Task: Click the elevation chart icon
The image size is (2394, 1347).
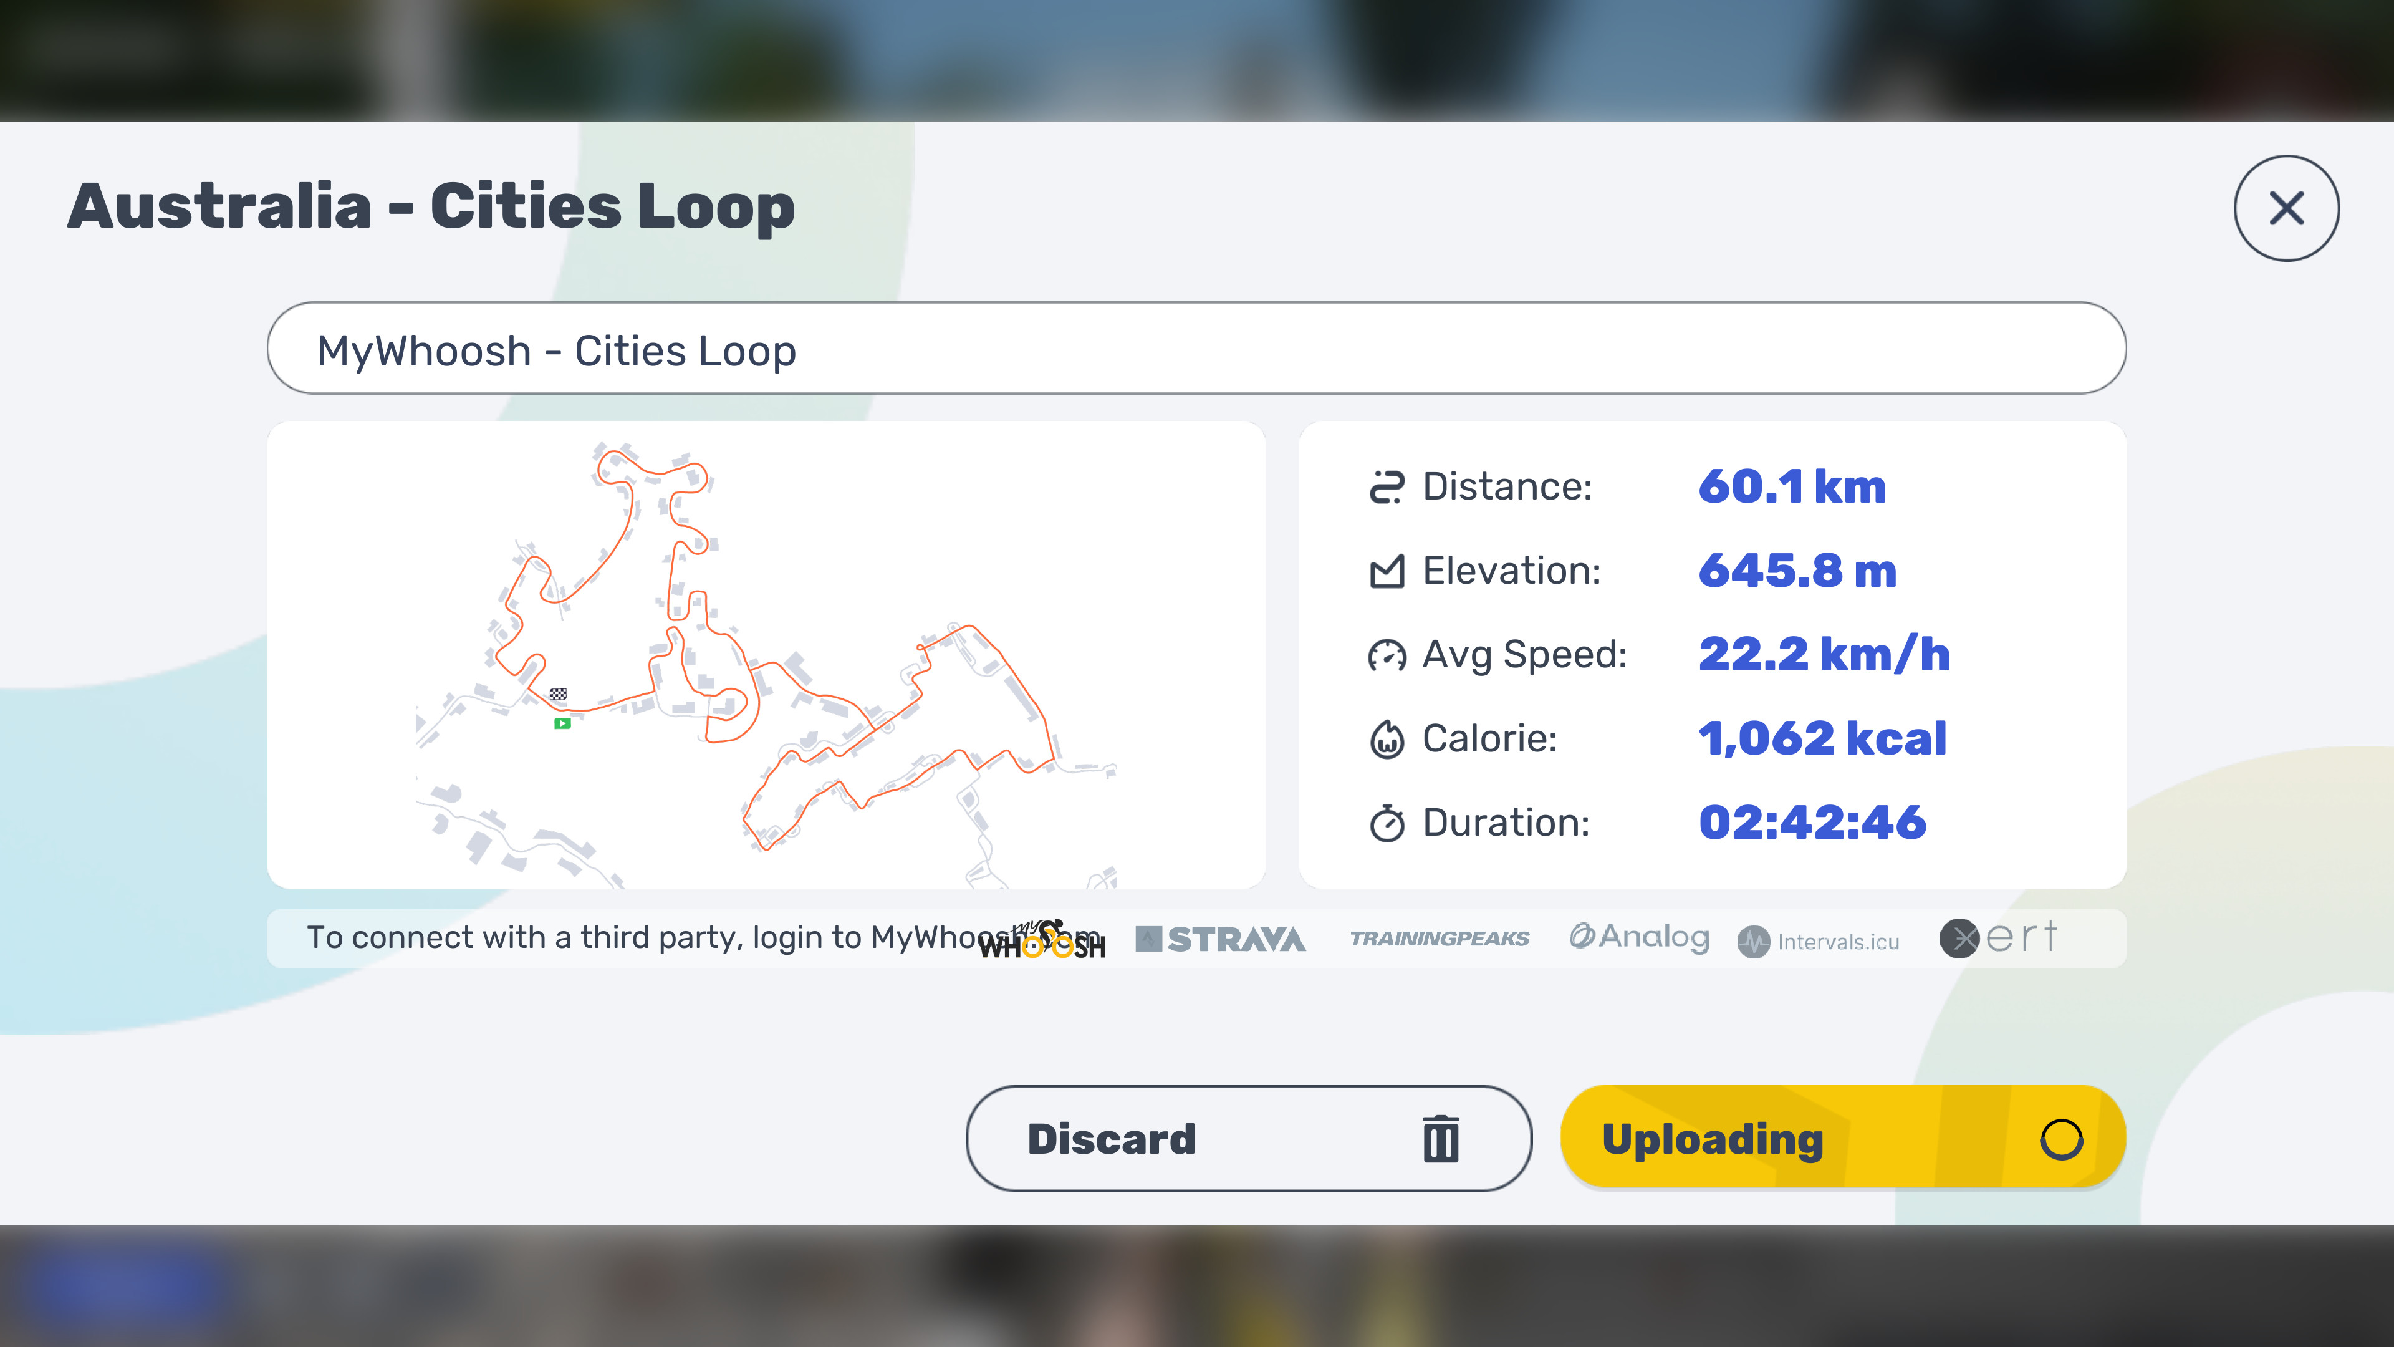Action: (x=1387, y=571)
